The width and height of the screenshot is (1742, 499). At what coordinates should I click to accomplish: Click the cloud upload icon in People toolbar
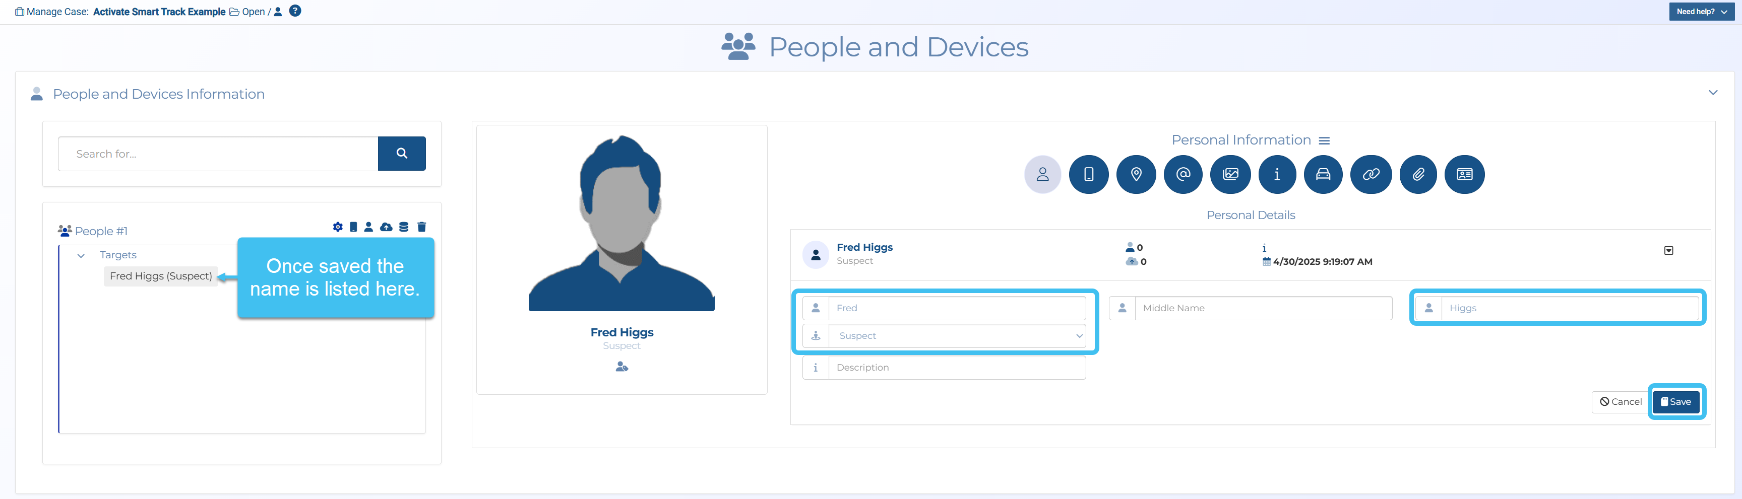(386, 227)
